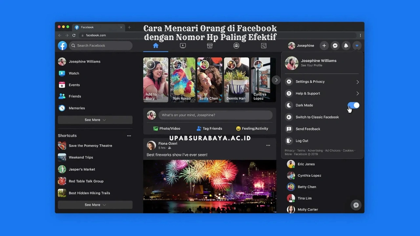Open the Marketplace tab icon

point(210,46)
